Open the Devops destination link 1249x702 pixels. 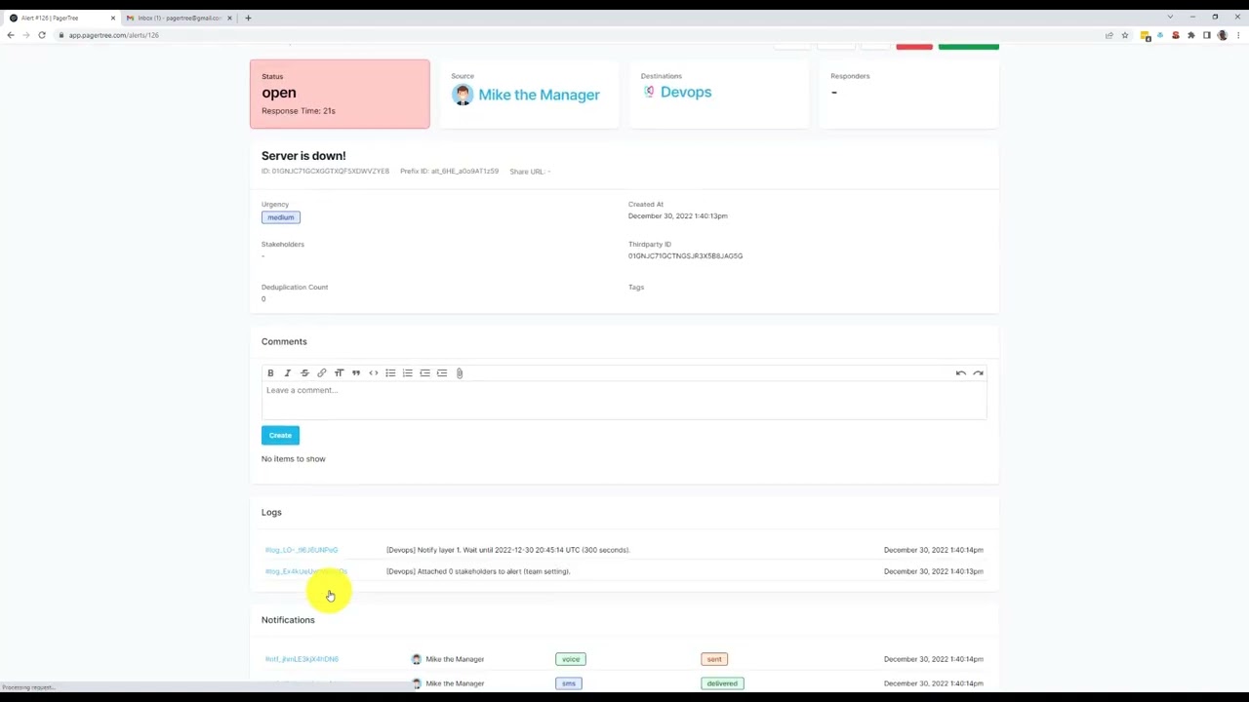click(x=686, y=92)
